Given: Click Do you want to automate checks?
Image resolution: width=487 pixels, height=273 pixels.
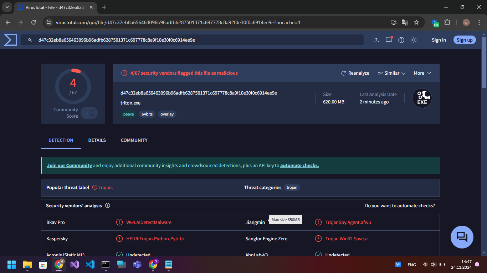Looking at the screenshot, I should point(400,205).
